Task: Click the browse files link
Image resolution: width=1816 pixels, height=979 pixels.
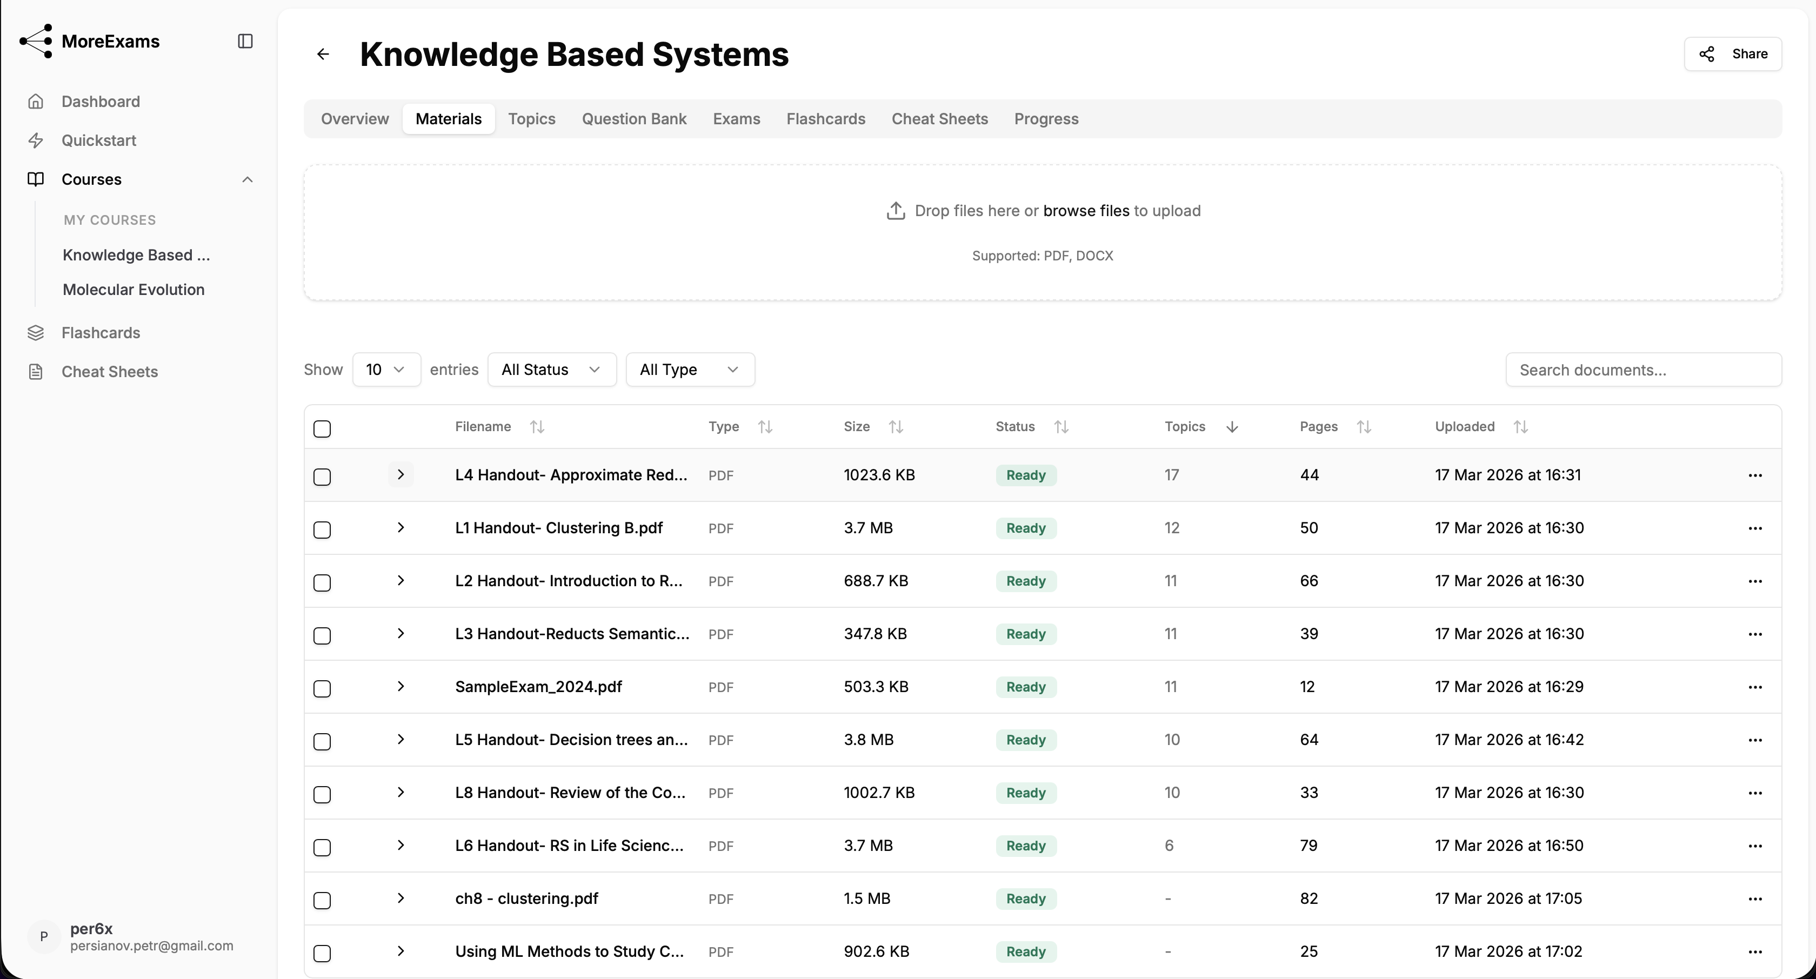Action: pos(1086,211)
